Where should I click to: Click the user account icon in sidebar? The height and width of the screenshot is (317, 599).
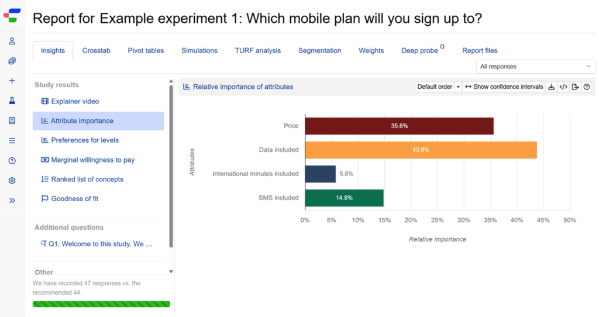12,42
